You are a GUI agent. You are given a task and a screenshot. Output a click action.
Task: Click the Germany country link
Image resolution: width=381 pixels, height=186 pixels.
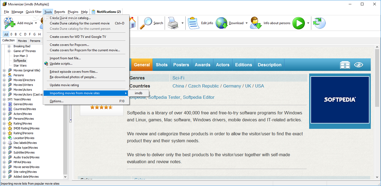tap(232, 86)
